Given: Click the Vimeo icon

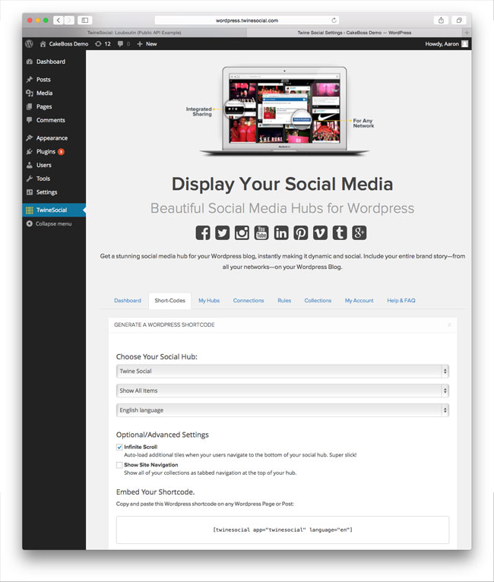Looking at the screenshot, I should pyautogui.click(x=320, y=232).
